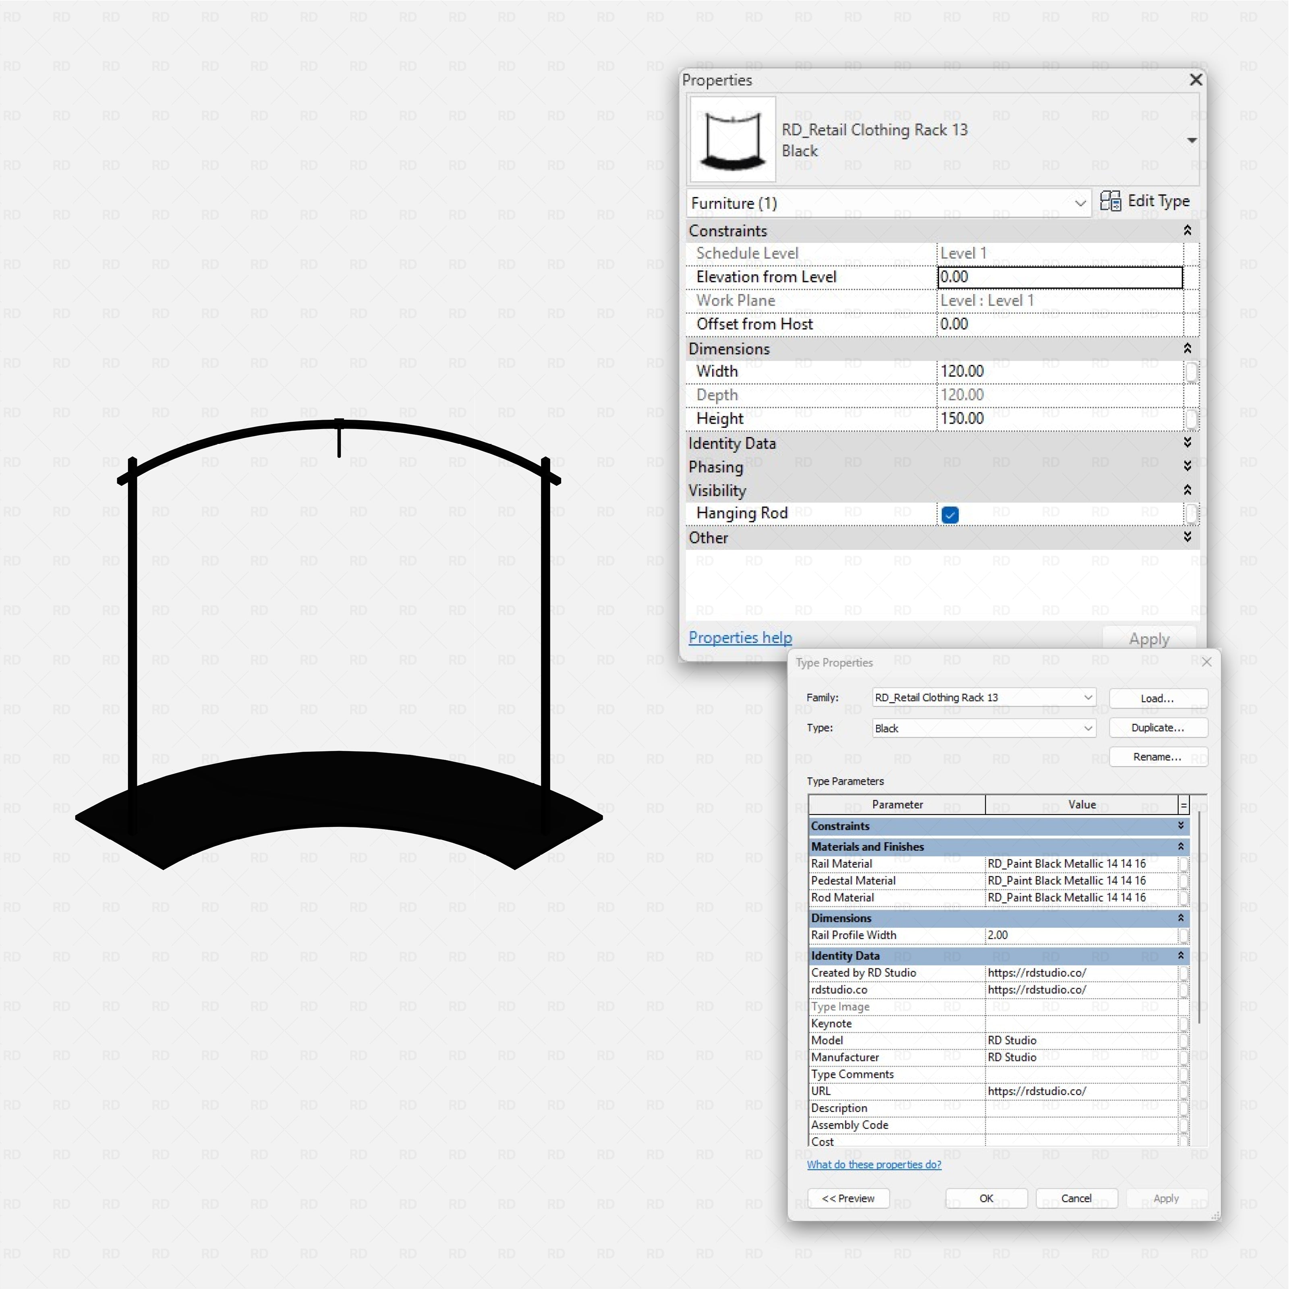Click the Rename... button
Viewport: 1289px width, 1289px height.
(1158, 756)
